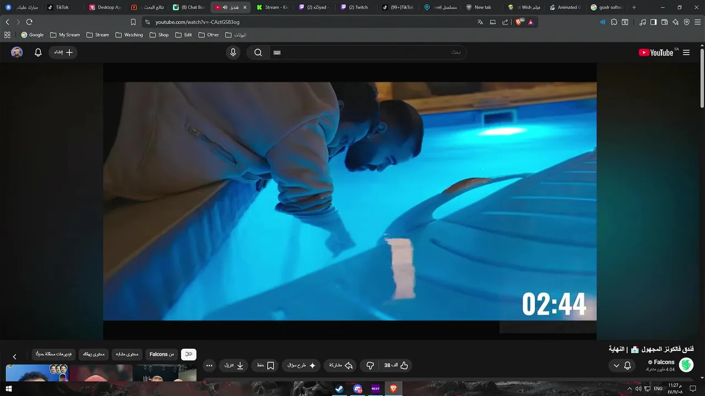Open Steam from the taskbar
This screenshot has width=705, height=396.
coord(339,389)
